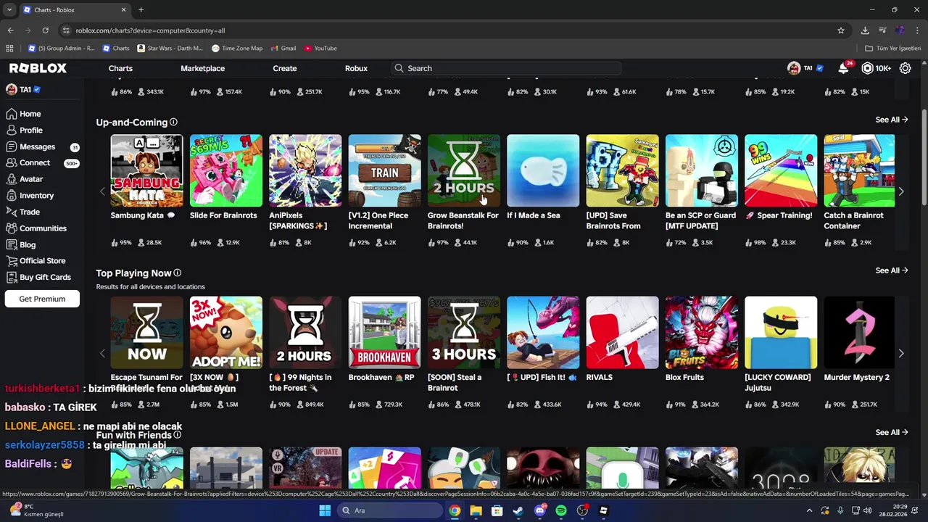Click the info icon beside Top Playing Now
Screen dimensions: 928x522
(x=177, y=273)
